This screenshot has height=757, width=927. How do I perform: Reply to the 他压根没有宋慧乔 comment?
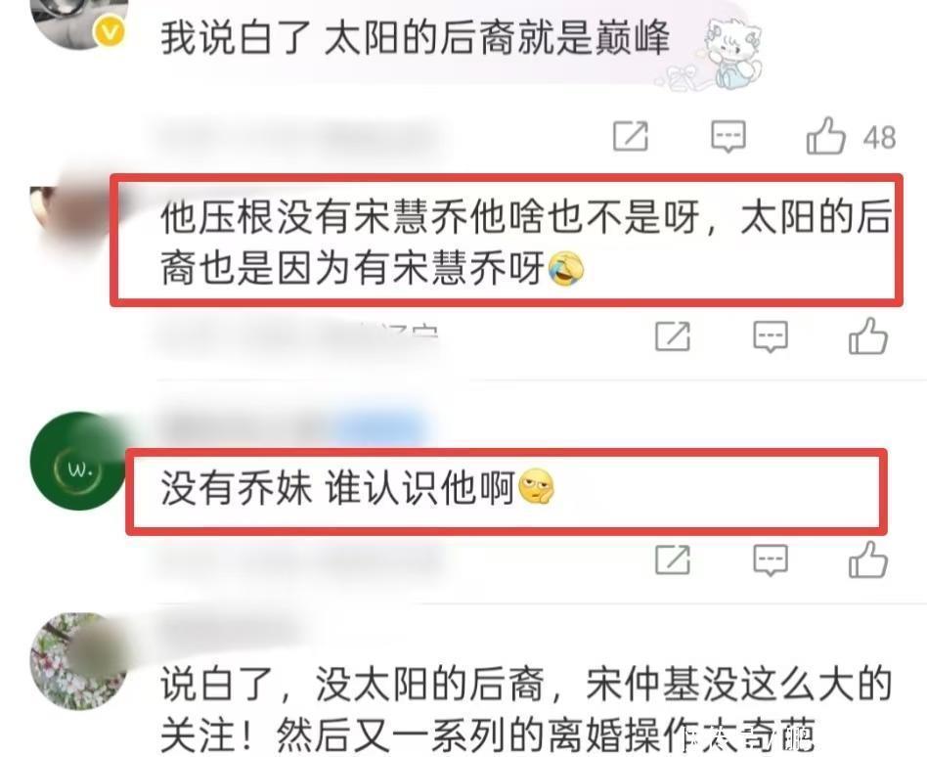click(x=771, y=337)
